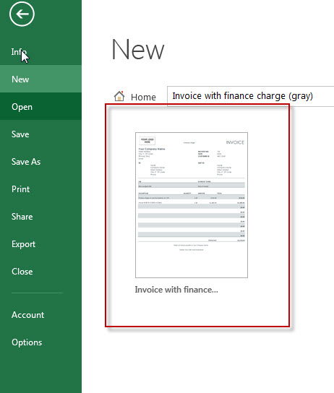Select the invoice template thumbnail preview
Viewport: 334px width, 393px height.
coord(192,205)
